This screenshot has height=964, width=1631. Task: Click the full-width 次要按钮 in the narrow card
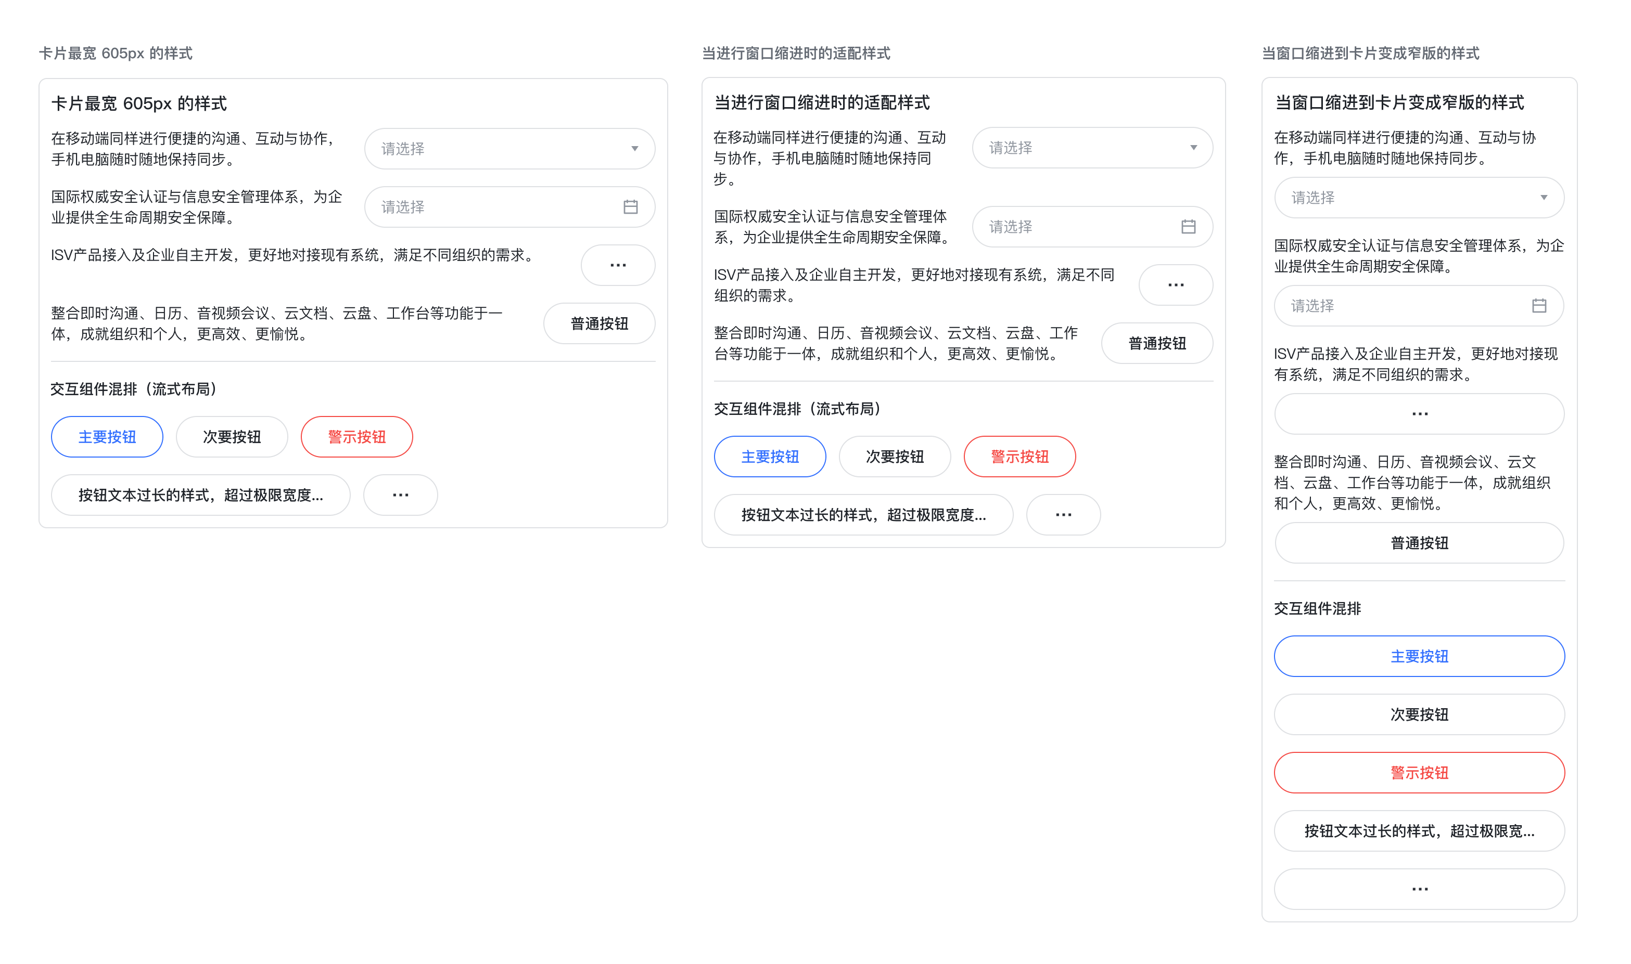1419,714
